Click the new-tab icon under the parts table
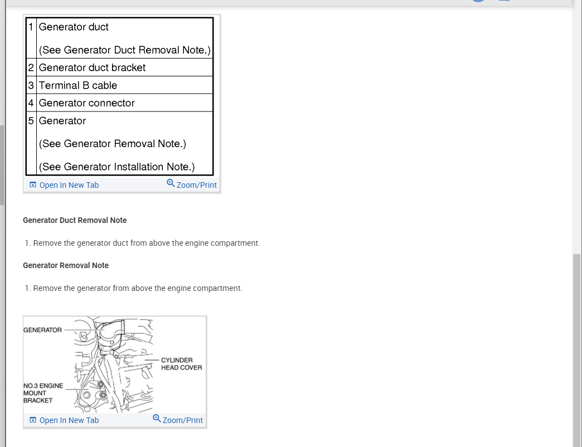 coord(33,184)
